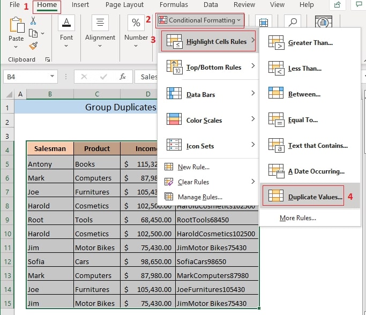366x315 pixels.
Task: Open the View tab
Action: [277, 5]
